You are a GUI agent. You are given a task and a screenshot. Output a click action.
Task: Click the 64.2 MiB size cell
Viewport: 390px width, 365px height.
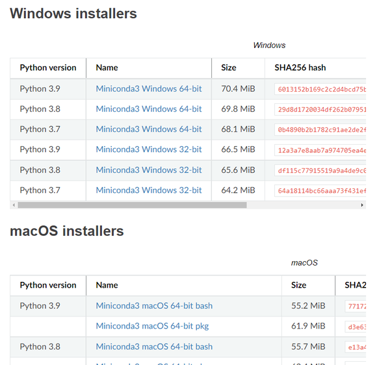point(238,190)
